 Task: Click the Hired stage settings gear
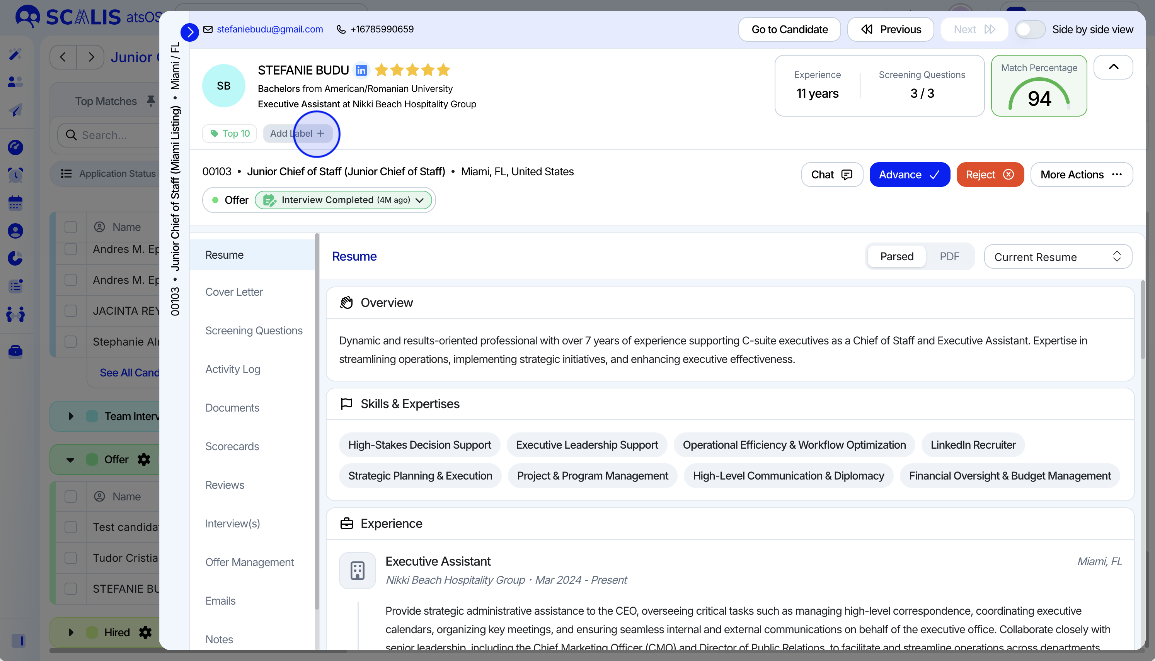tap(145, 632)
